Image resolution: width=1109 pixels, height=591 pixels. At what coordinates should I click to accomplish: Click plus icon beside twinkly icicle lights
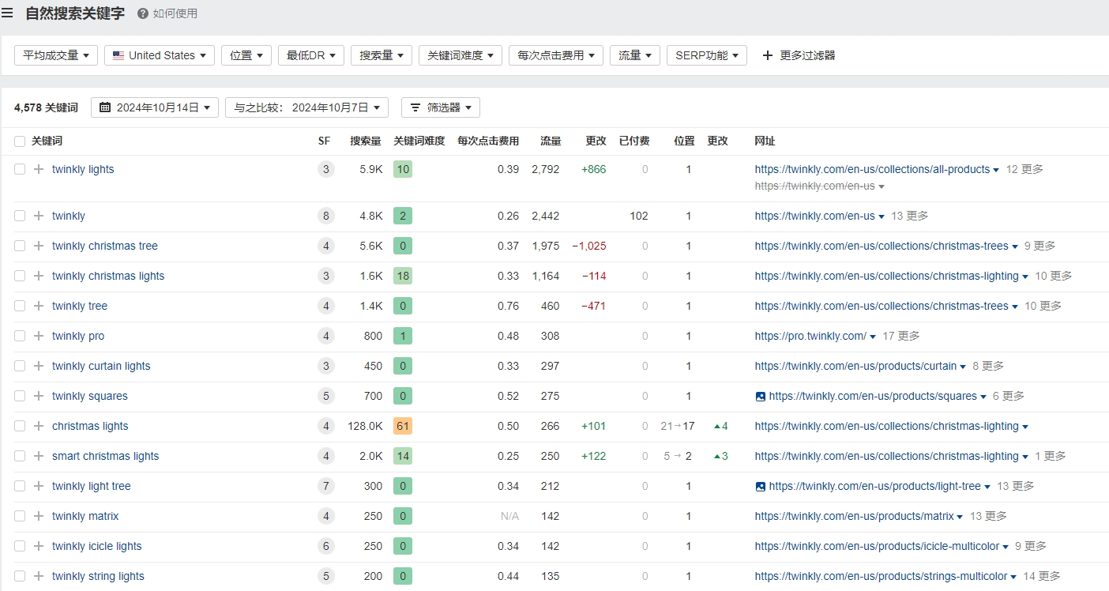[x=39, y=546]
